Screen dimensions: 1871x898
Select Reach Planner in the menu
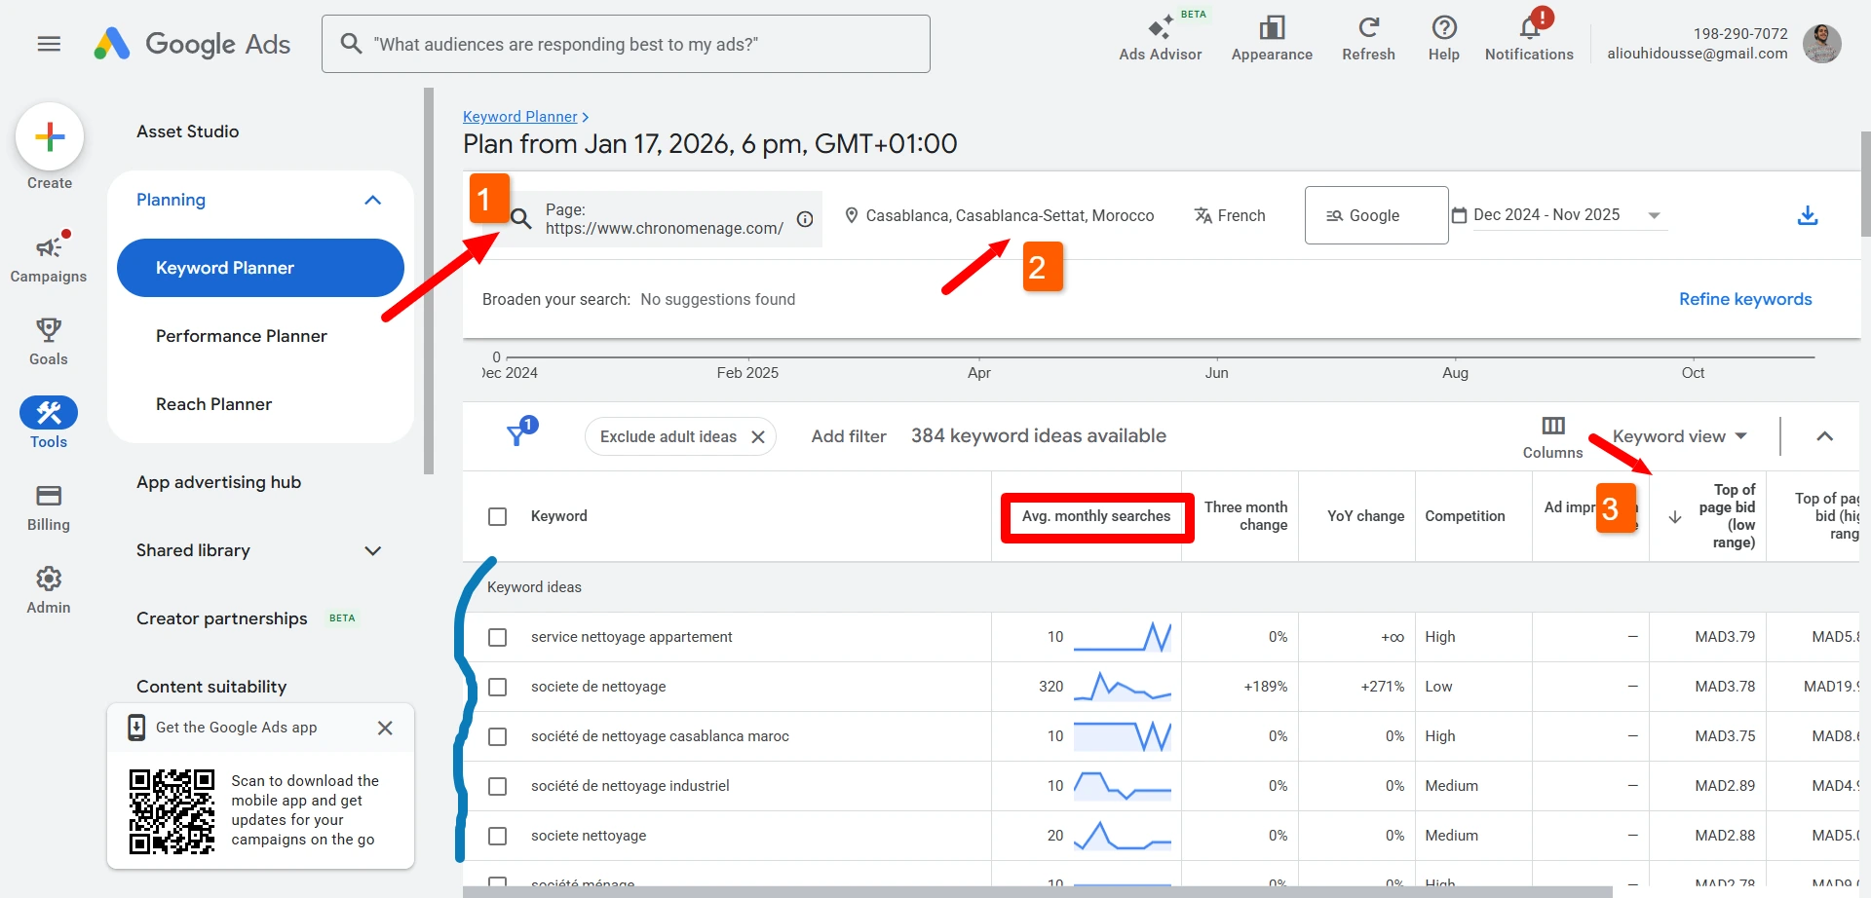(213, 404)
